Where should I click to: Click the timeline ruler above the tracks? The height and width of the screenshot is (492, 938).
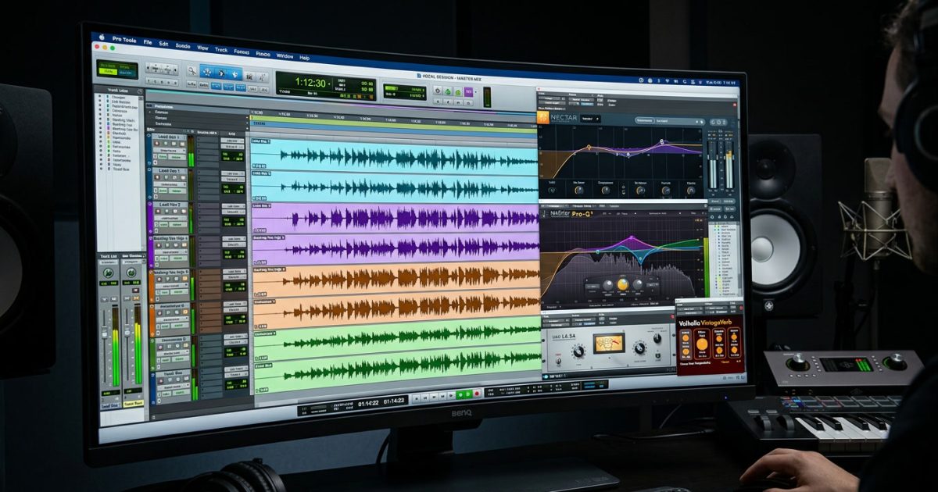[x=394, y=119]
